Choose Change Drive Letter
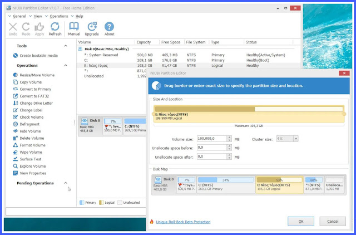The image size is (356, 235). pos(33,103)
